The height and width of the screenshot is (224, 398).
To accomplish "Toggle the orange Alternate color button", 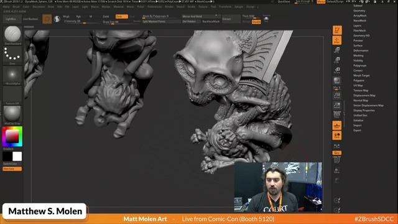I will (12, 169).
